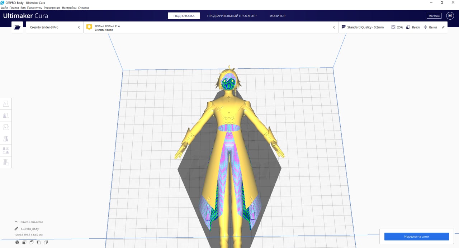Click the pencil icon beside CE3PRO_Body

click(x=16, y=229)
